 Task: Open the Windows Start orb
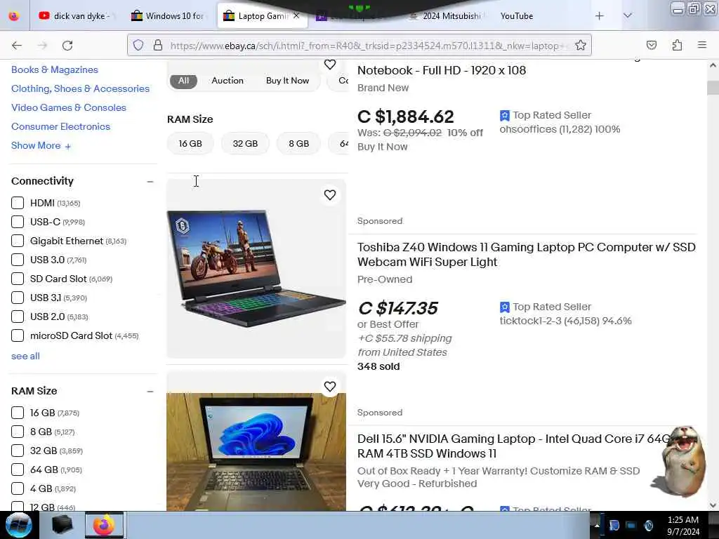(18, 525)
